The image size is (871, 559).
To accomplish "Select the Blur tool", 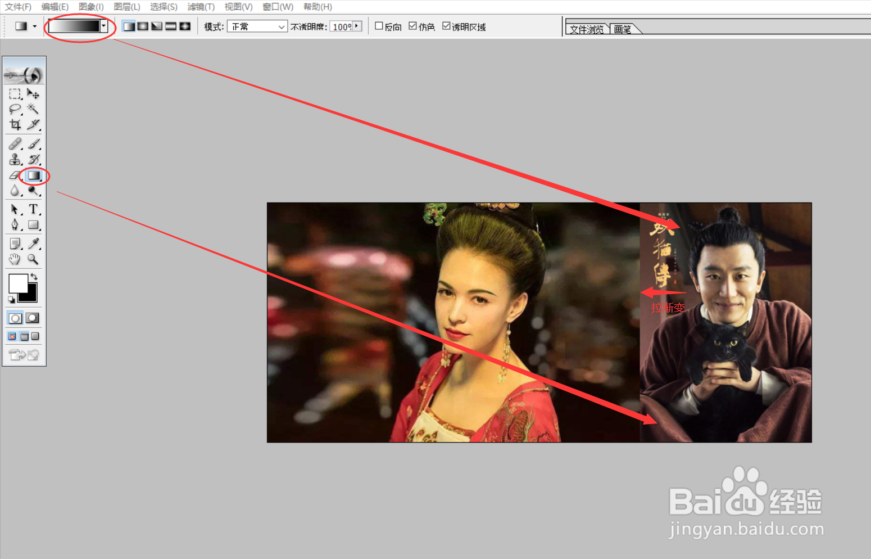I will click(15, 191).
